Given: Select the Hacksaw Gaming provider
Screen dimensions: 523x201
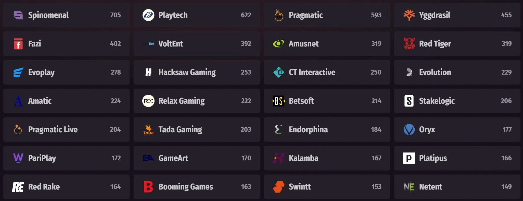Looking at the screenshot, I should coord(197,72).
